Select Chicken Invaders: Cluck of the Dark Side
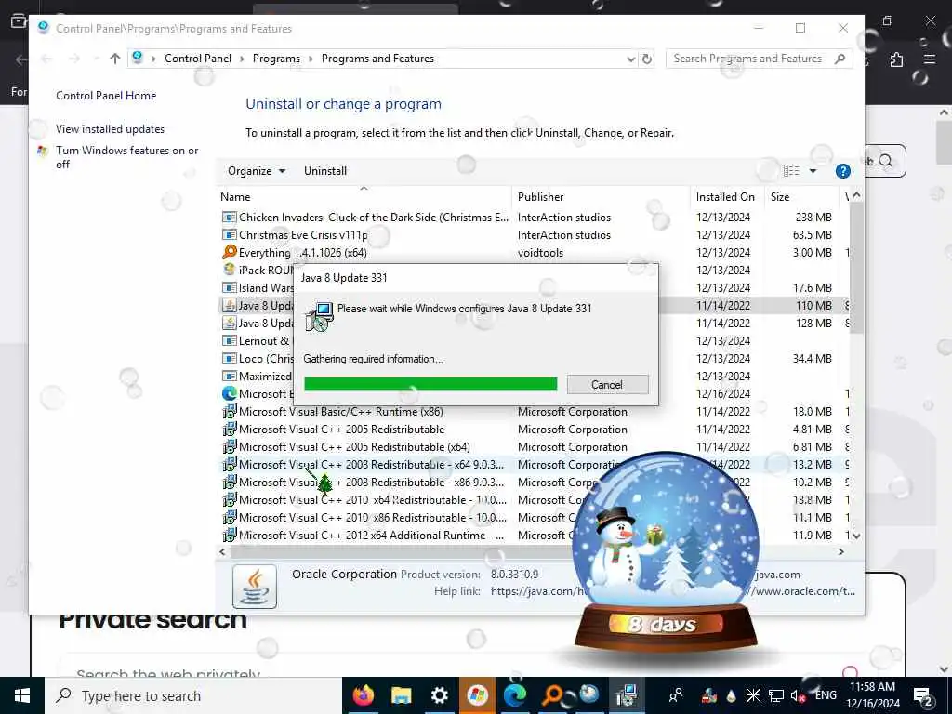 click(374, 218)
